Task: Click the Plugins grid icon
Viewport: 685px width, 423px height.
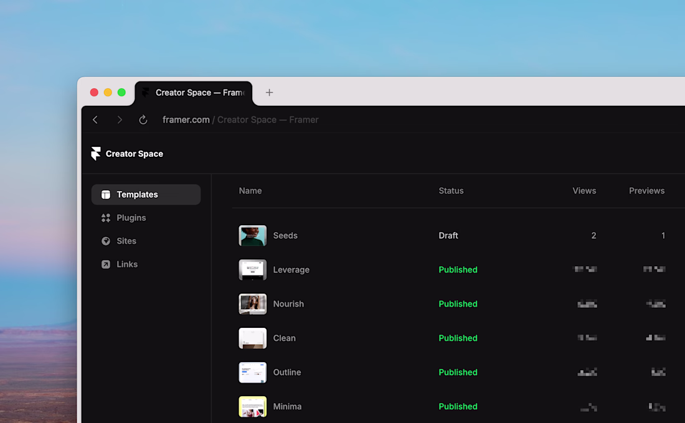Action: click(106, 218)
